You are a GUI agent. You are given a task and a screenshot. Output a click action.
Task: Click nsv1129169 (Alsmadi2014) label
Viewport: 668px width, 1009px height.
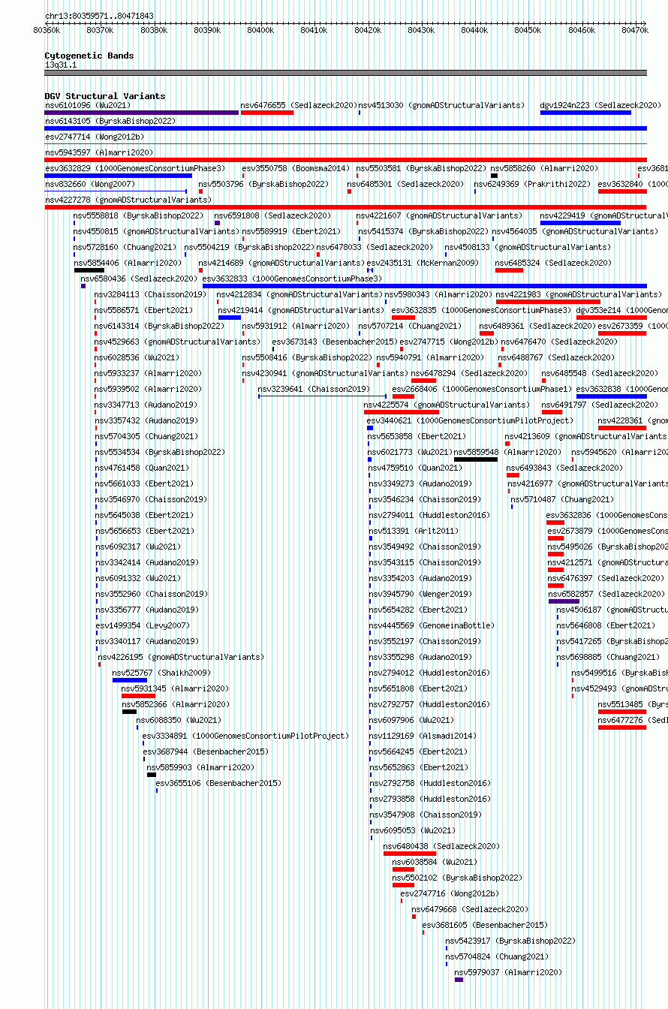423,736
